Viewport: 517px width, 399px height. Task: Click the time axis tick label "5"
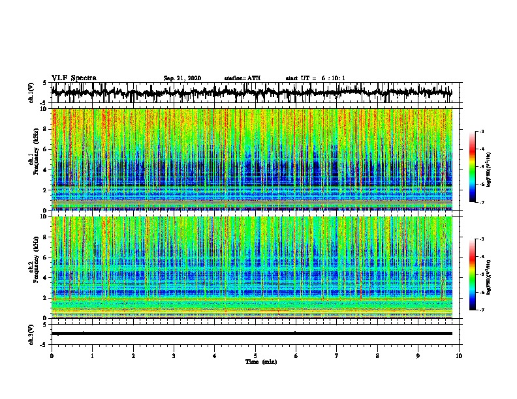(x=255, y=356)
